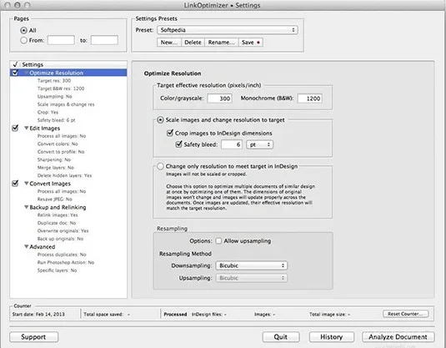This screenshot has height=348, width=446.
Task: Select the Convert Images settings row
Action: [x=68, y=184]
